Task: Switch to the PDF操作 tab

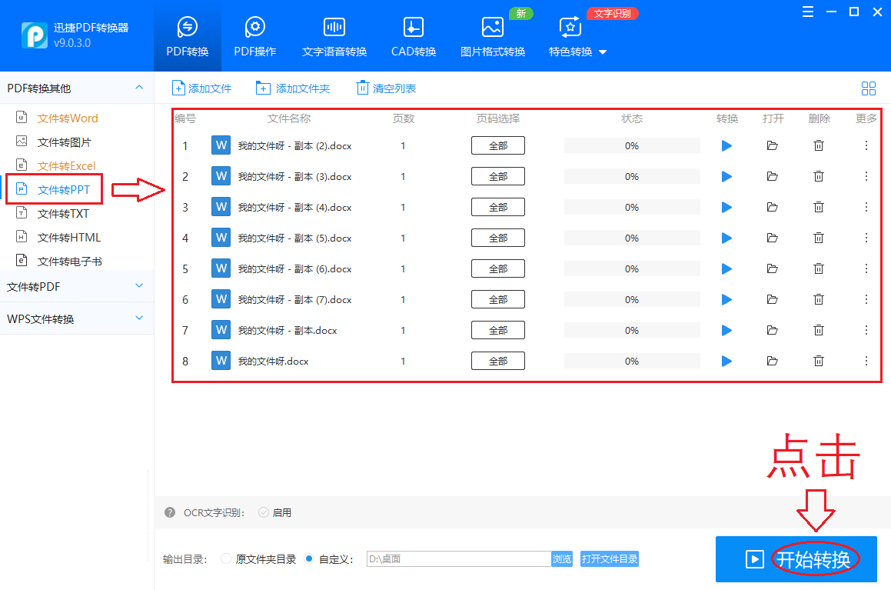Action: pos(255,36)
